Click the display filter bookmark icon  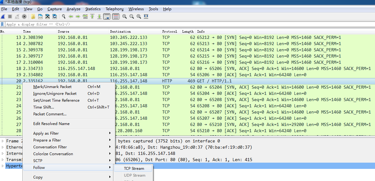2,24
